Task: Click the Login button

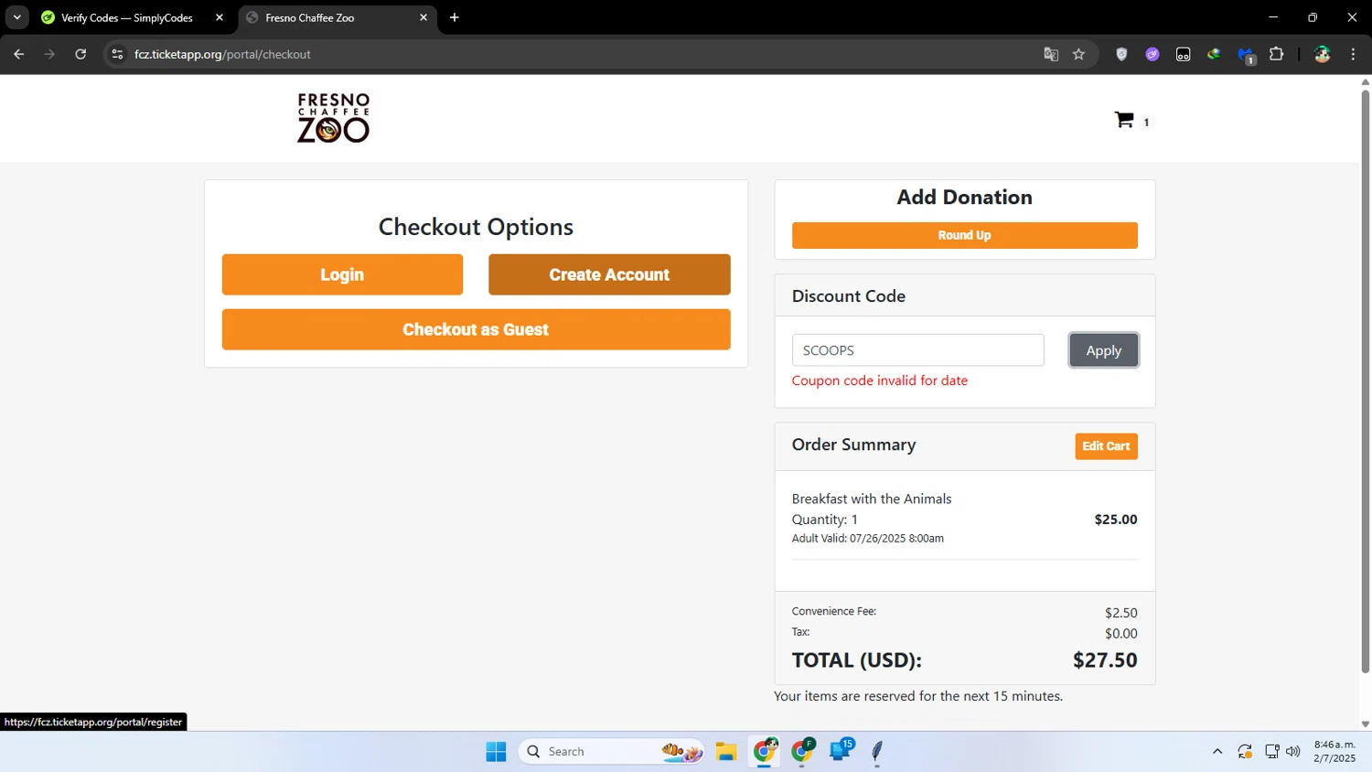Action: coord(342,274)
